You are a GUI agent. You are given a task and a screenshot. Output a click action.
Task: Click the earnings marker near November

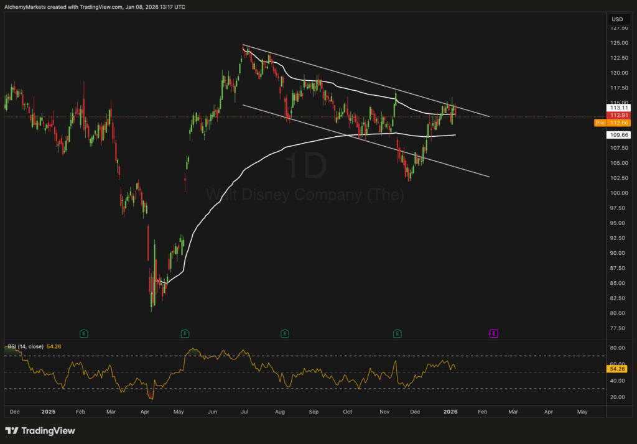click(397, 334)
